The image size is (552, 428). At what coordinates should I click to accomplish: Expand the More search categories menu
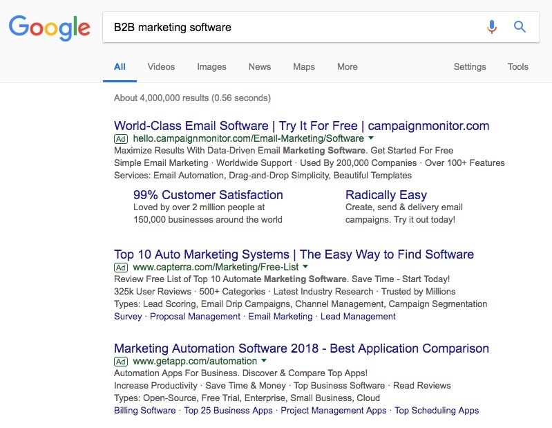[348, 67]
